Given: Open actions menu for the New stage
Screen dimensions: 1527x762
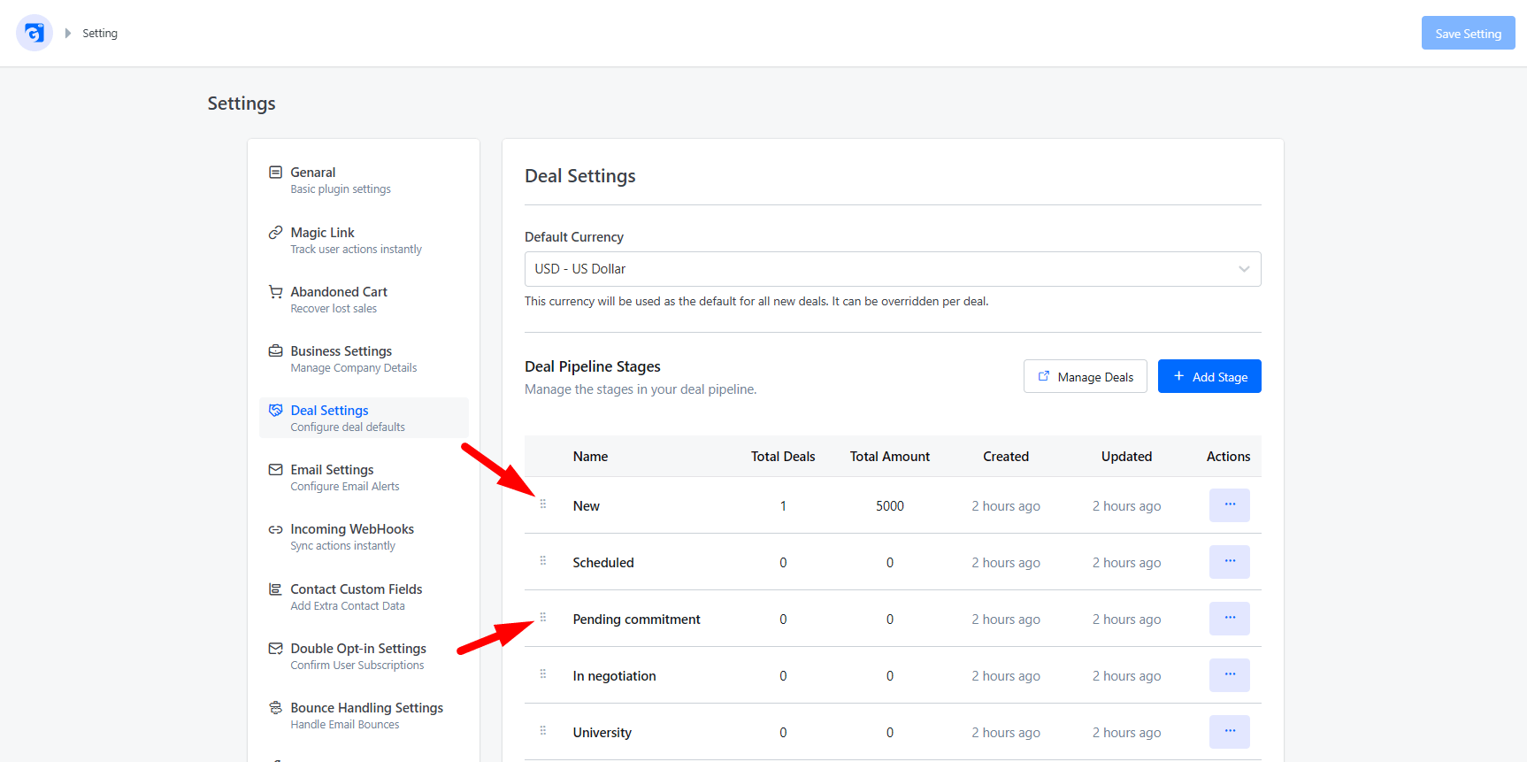Looking at the screenshot, I should (1230, 505).
